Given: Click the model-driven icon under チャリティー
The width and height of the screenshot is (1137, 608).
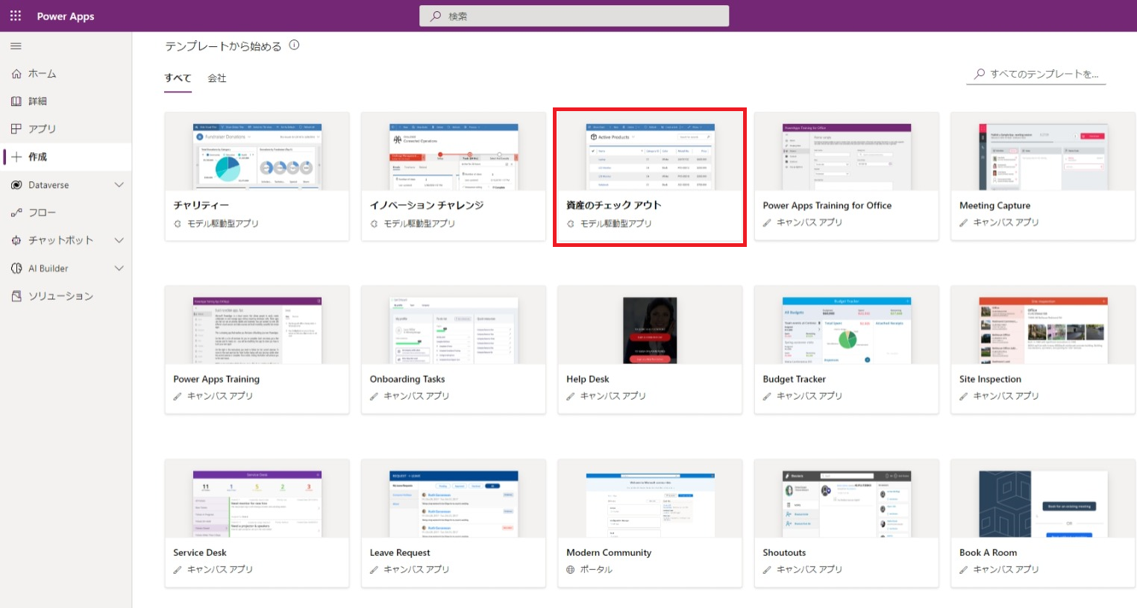Looking at the screenshot, I should (178, 224).
